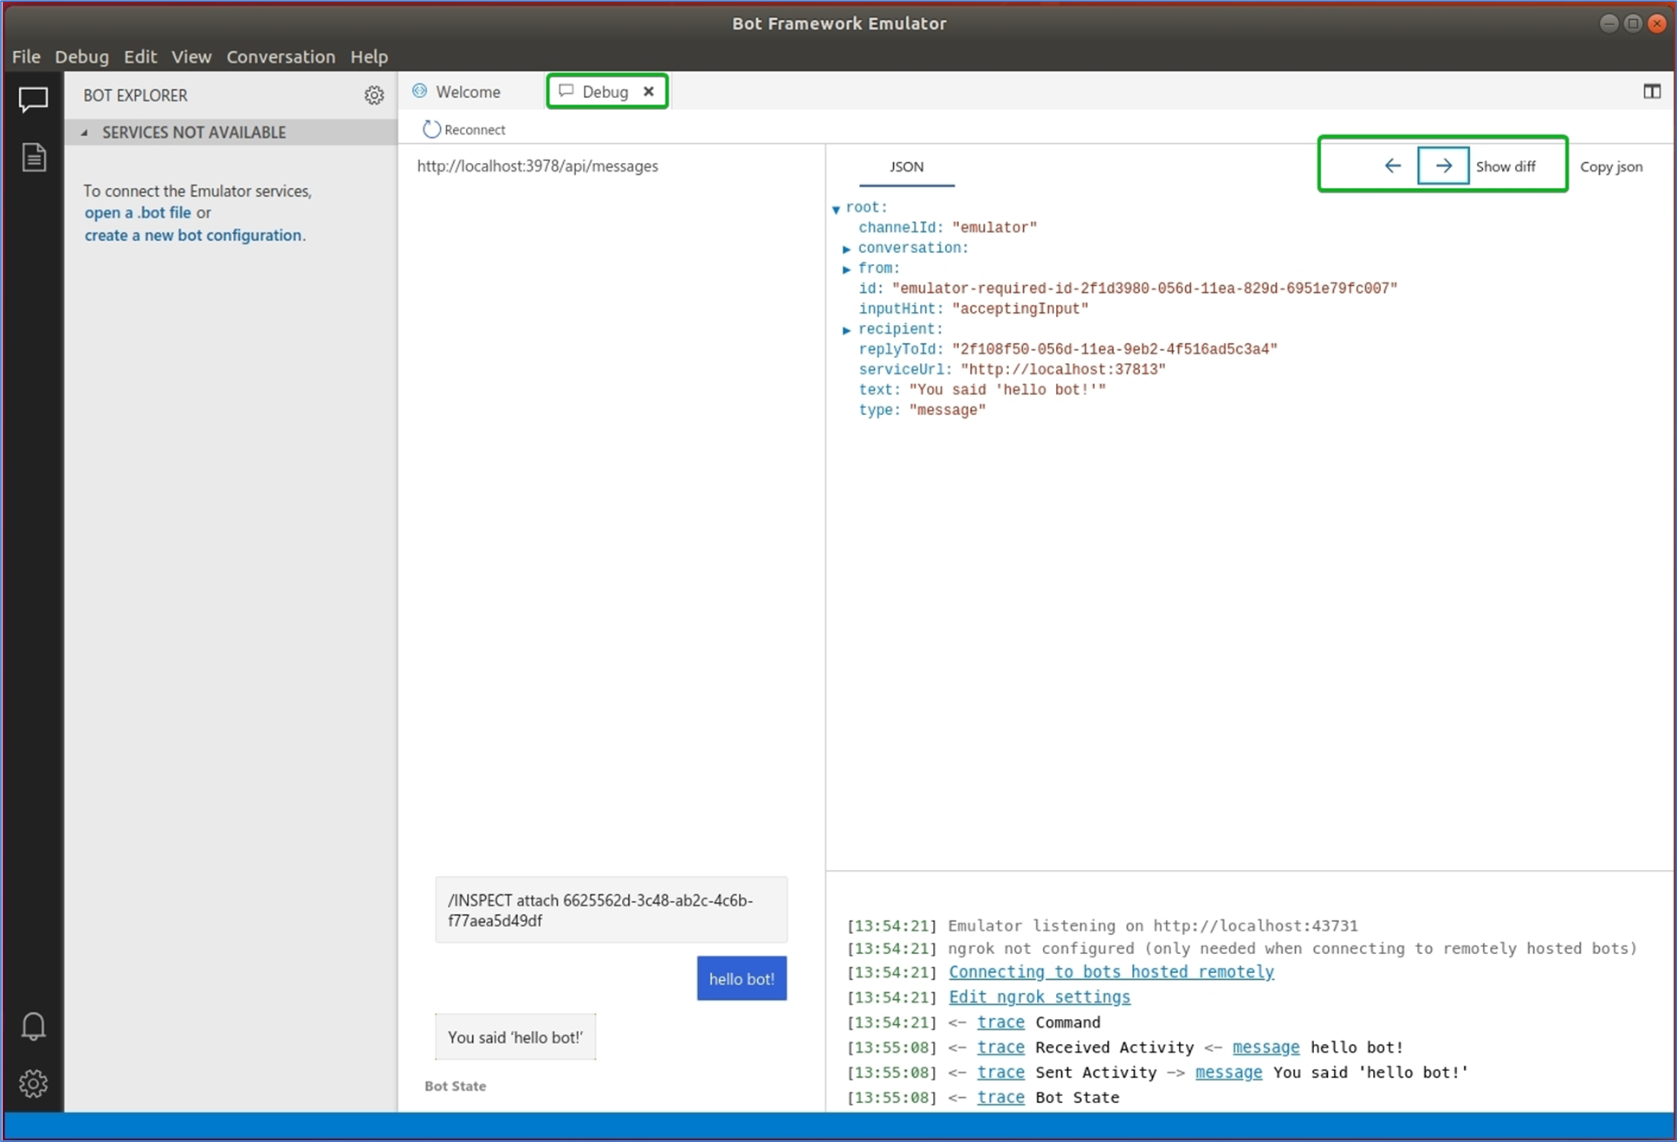This screenshot has width=1677, height=1142.
Task: Select the JSON inspector tab
Action: [906, 166]
